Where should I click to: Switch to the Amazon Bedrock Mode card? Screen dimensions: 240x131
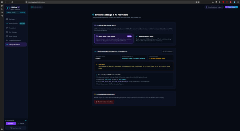[154, 39]
